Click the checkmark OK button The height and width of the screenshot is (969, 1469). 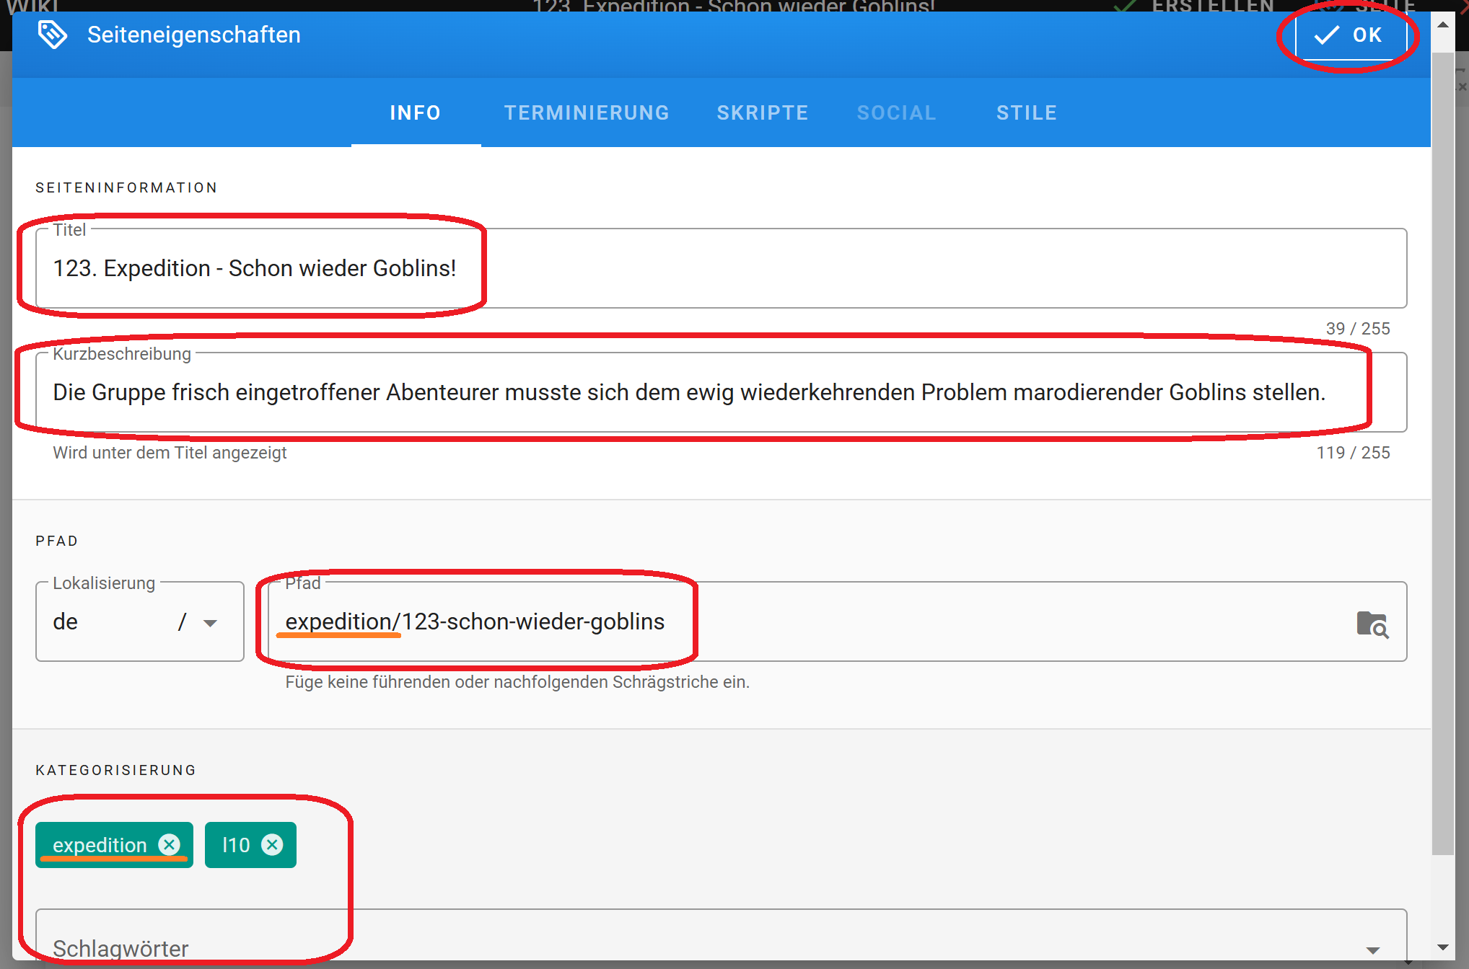1348,35
